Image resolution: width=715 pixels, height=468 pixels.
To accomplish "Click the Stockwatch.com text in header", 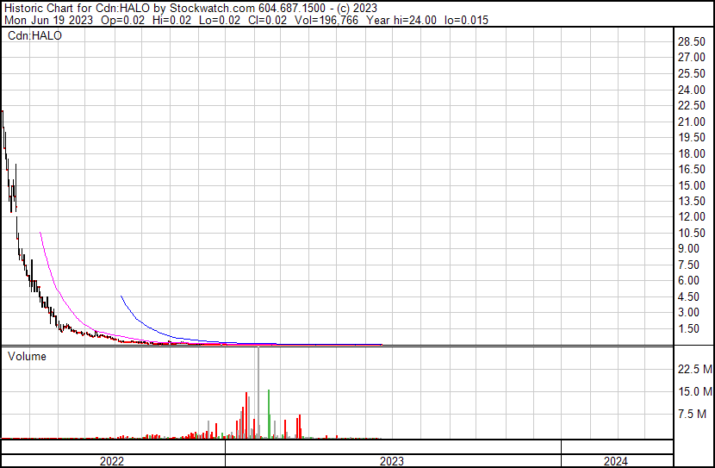I will click(x=212, y=9).
